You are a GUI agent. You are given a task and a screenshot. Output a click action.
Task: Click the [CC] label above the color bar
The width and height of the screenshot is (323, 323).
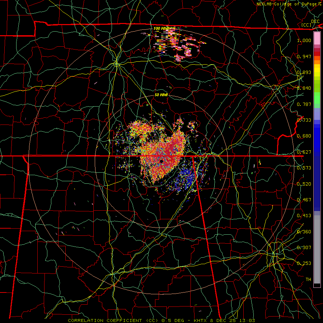coord(306,25)
